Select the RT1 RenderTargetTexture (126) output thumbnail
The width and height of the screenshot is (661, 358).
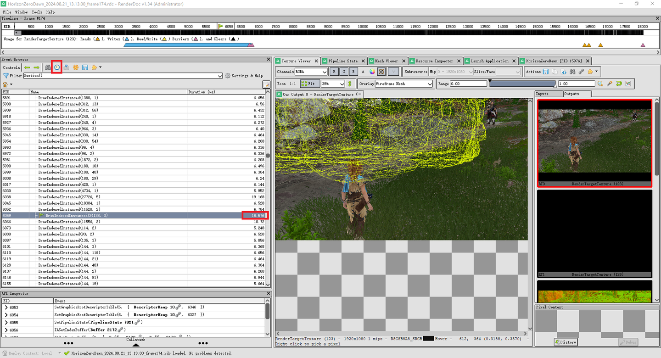point(594,234)
